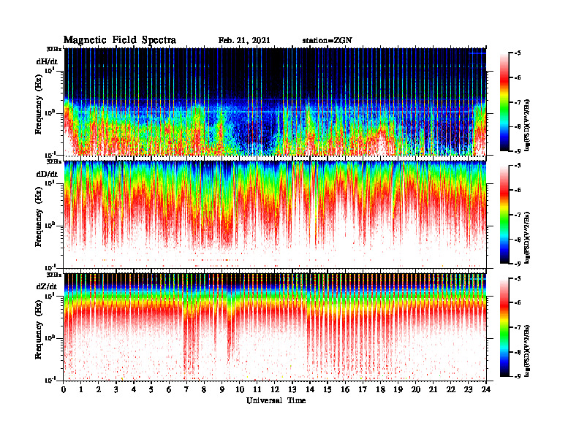Click hour '3' on the Universal Time axis
The width and height of the screenshot is (579, 447).
click(x=116, y=390)
